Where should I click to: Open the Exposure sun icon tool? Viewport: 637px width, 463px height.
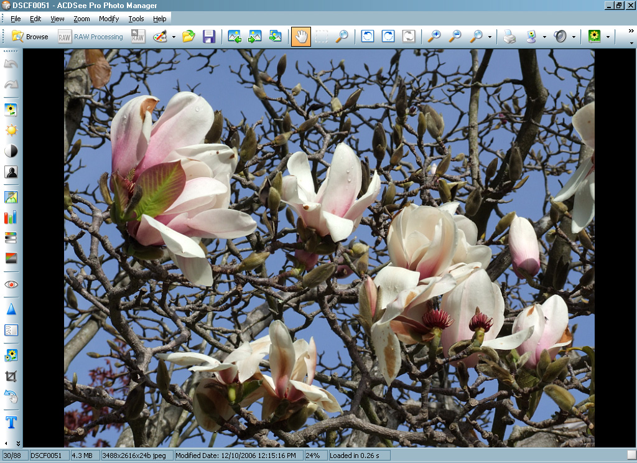tap(11, 130)
